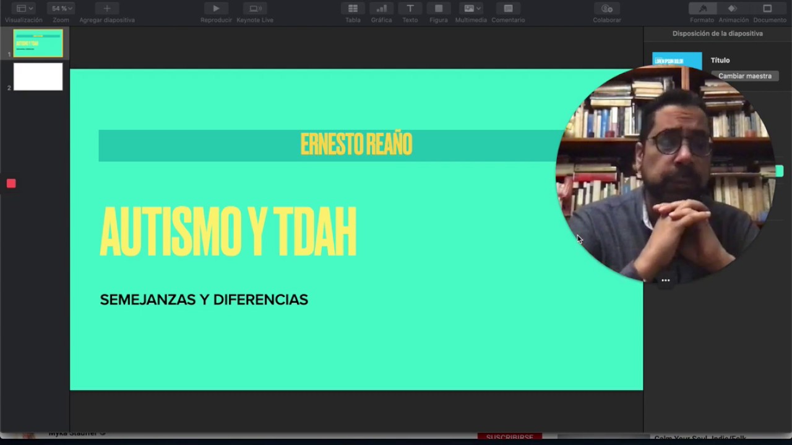Switch to the Animación inspector tab
Viewport: 792px width, 445px height.
point(733,9)
